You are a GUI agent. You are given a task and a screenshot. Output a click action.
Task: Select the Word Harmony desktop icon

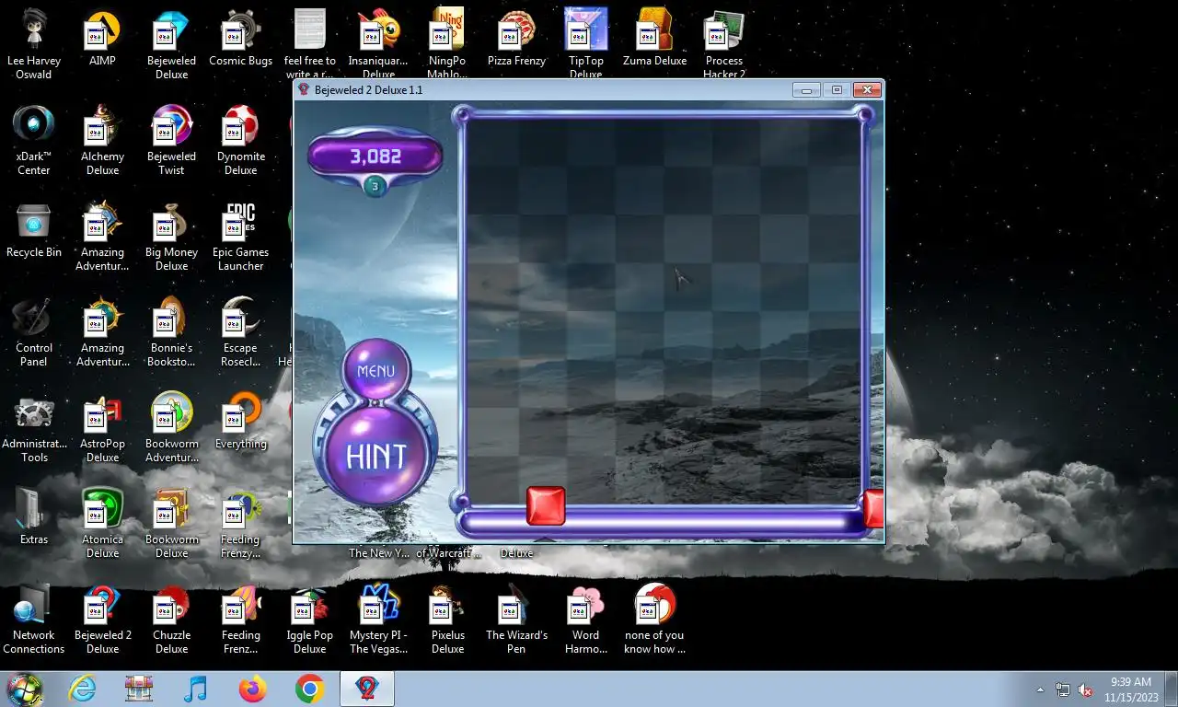[x=585, y=618]
